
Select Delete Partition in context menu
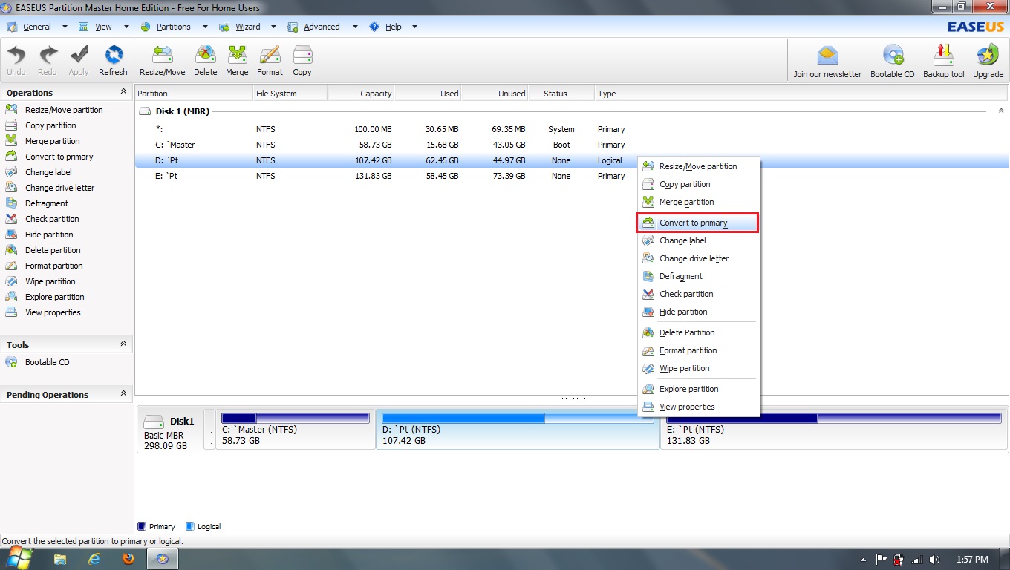coord(697,332)
